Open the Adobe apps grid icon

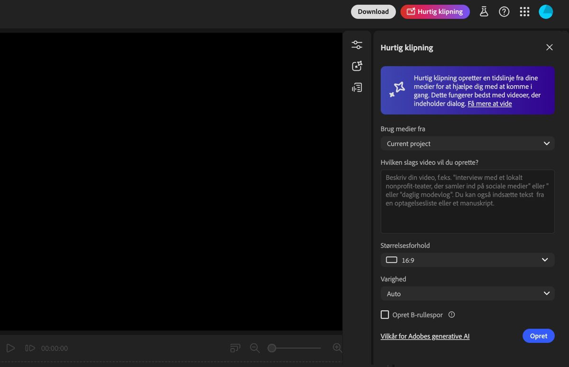point(524,11)
